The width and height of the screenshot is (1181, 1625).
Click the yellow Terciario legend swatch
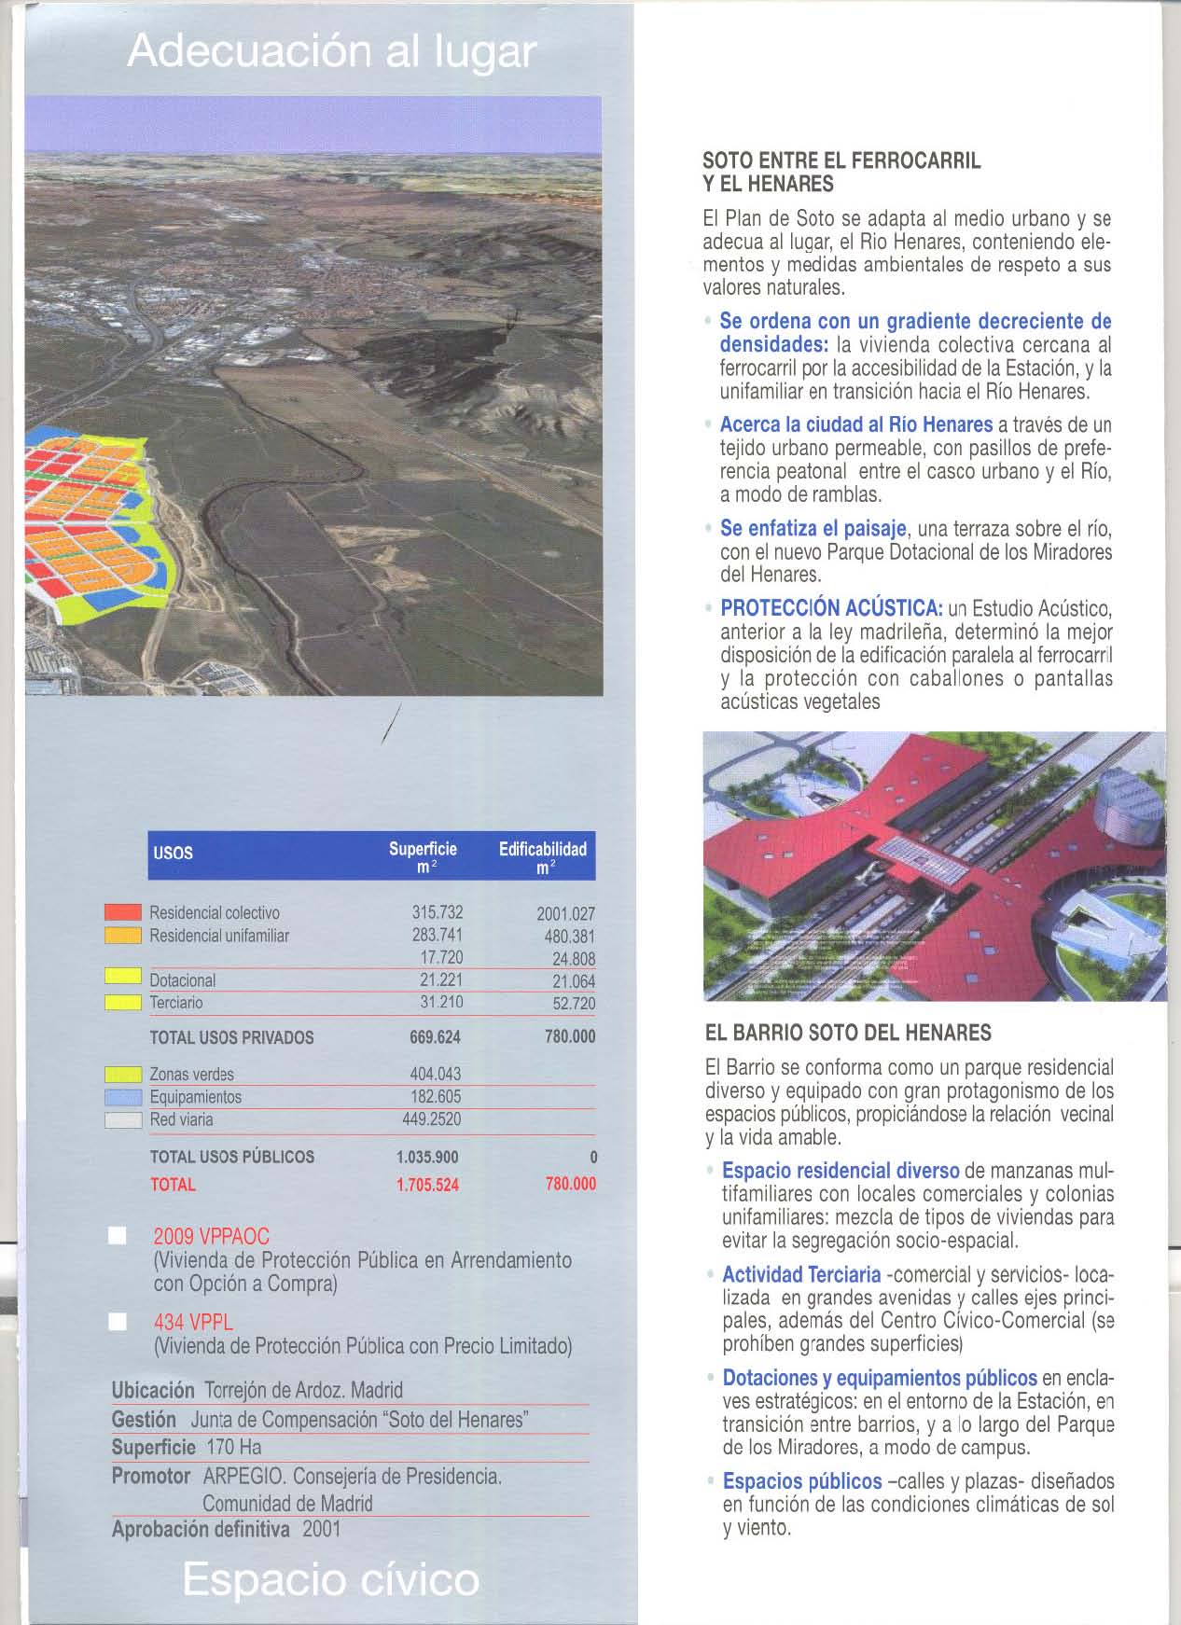pos(122,1003)
